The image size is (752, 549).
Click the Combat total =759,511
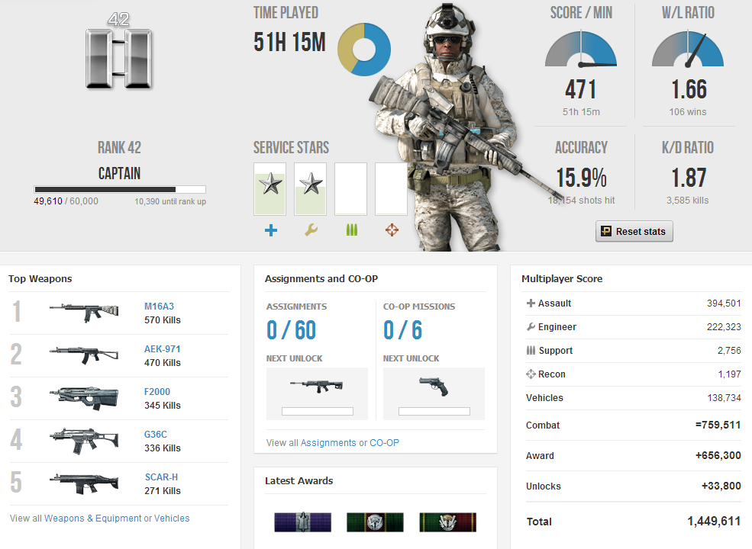point(718,425)
